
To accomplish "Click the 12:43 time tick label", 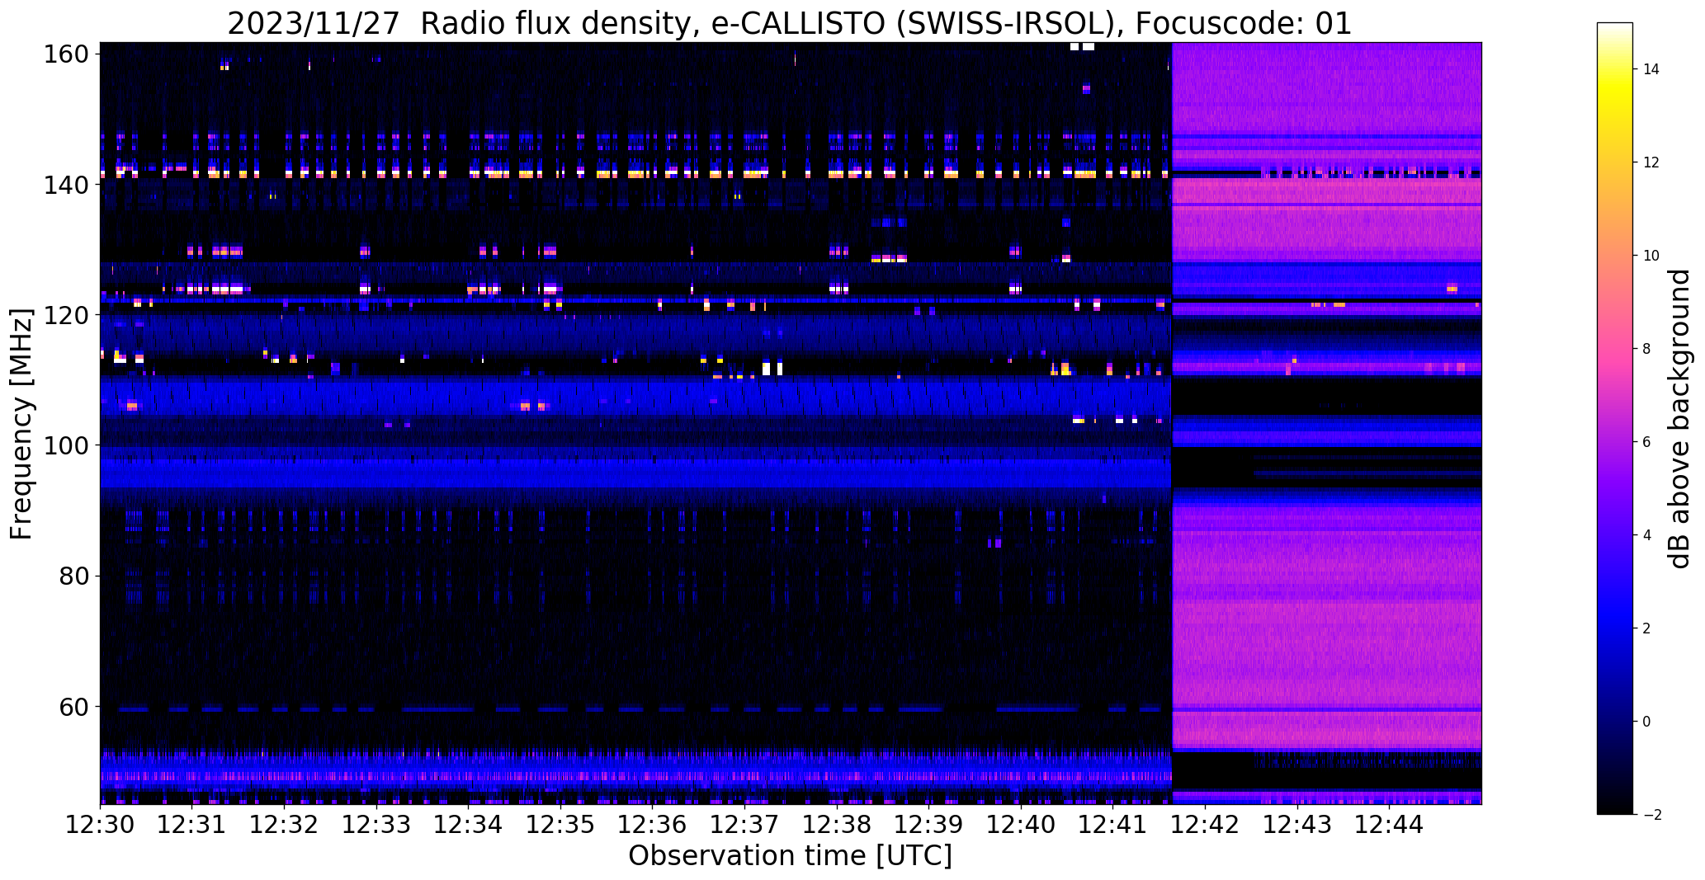I will (x=1296, y=825).
